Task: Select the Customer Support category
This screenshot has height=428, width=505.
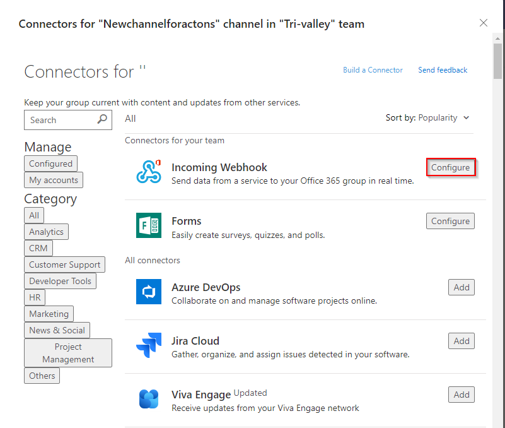Action: [64, 265]
